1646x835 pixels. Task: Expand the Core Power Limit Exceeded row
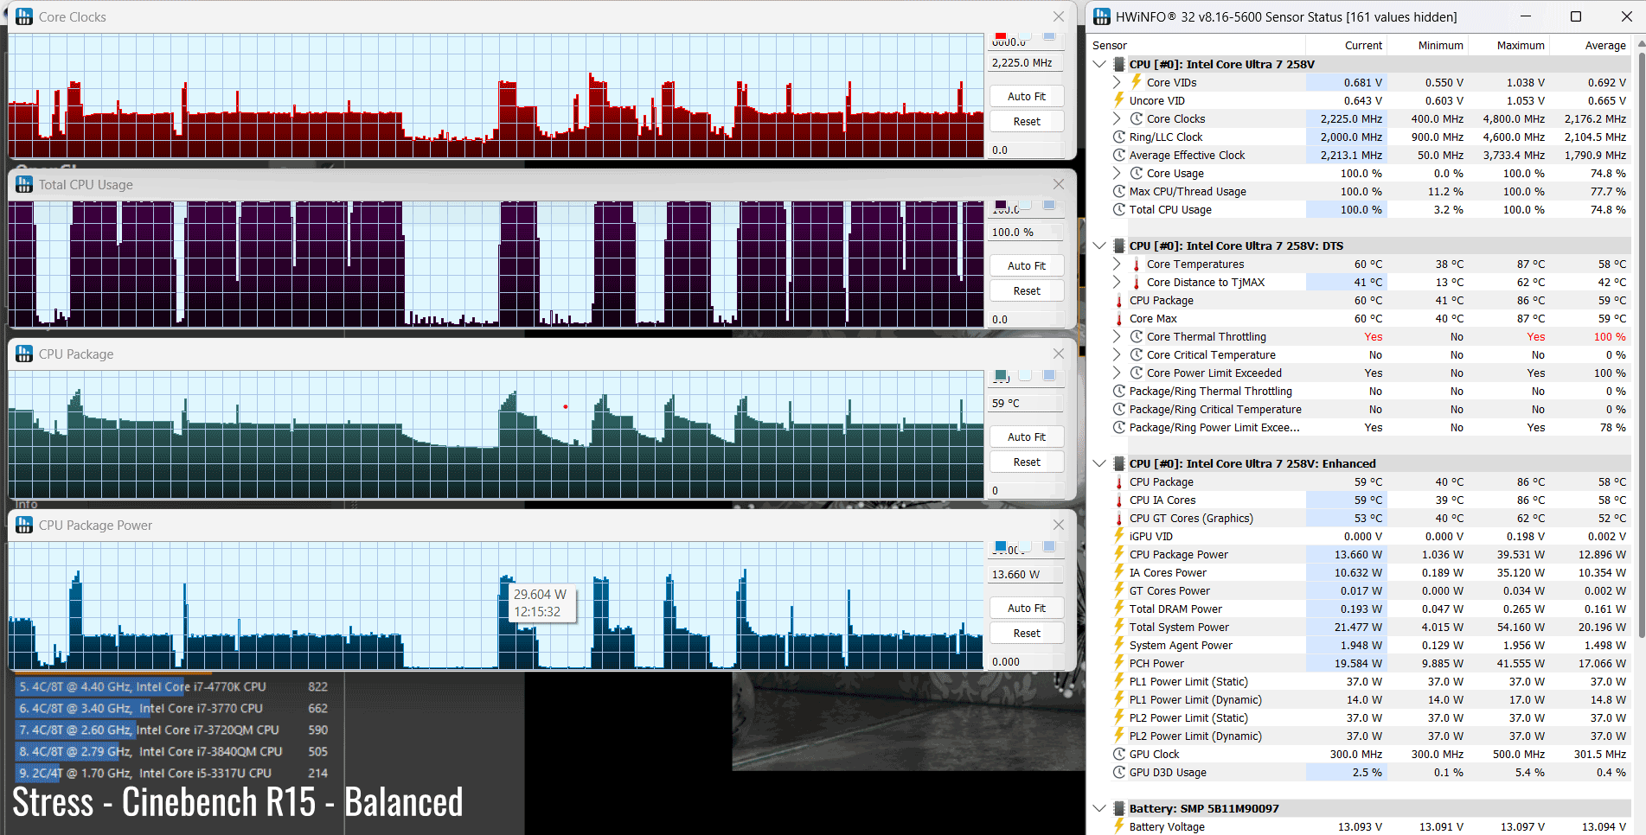coord(1117,373)
